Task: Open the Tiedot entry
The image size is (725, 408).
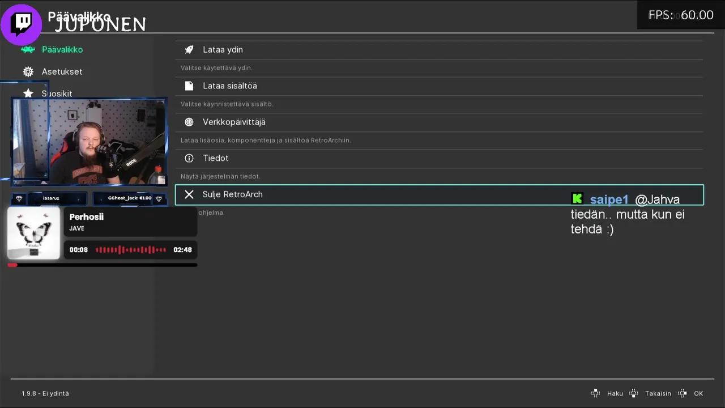Action: 439,158
